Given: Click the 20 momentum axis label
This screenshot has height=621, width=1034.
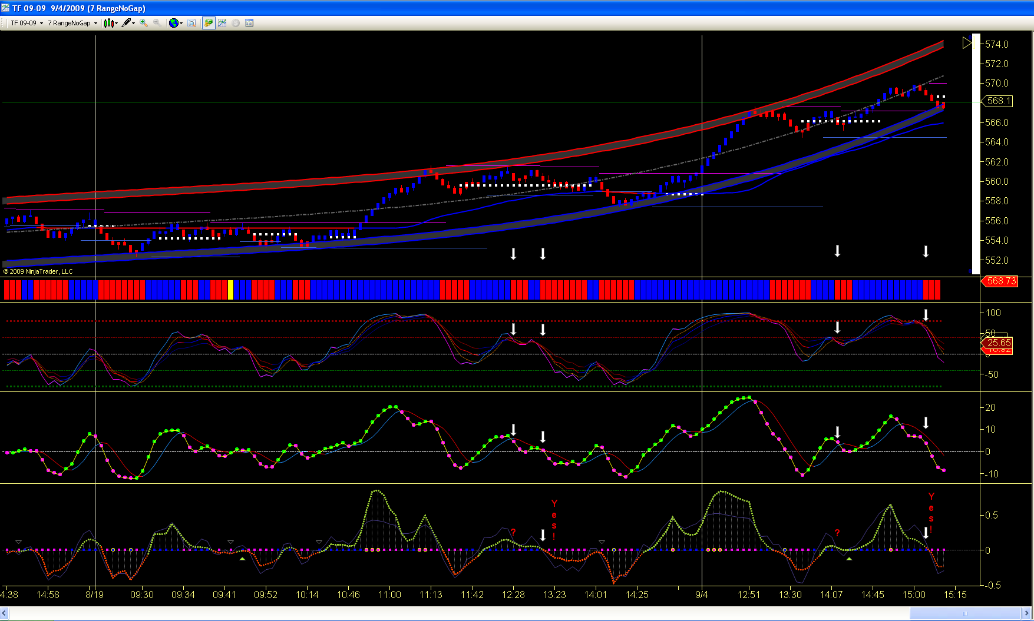Looking at the screenshot, I should (990, 407).
